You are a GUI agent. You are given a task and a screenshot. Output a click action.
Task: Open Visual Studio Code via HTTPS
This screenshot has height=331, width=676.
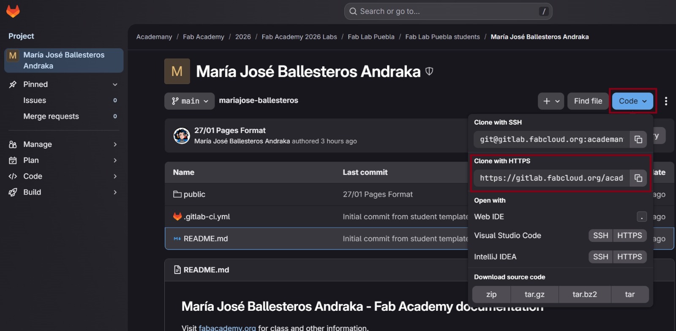point(629,236)
